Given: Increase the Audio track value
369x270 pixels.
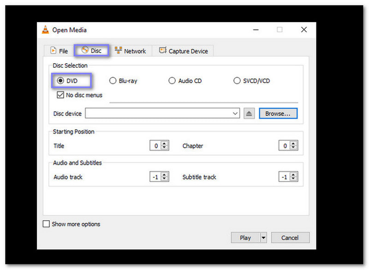Looking at the screenshot, I should coord(165,174).
